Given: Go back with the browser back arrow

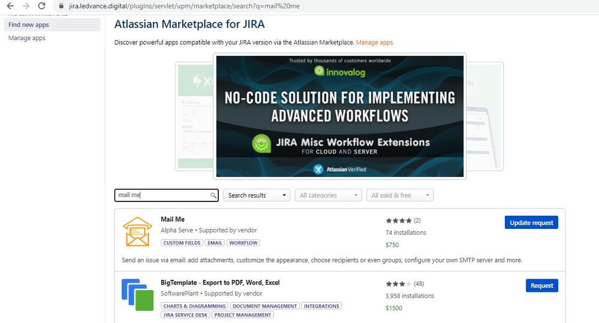Looking at the screenshot, I should [10, 6].
